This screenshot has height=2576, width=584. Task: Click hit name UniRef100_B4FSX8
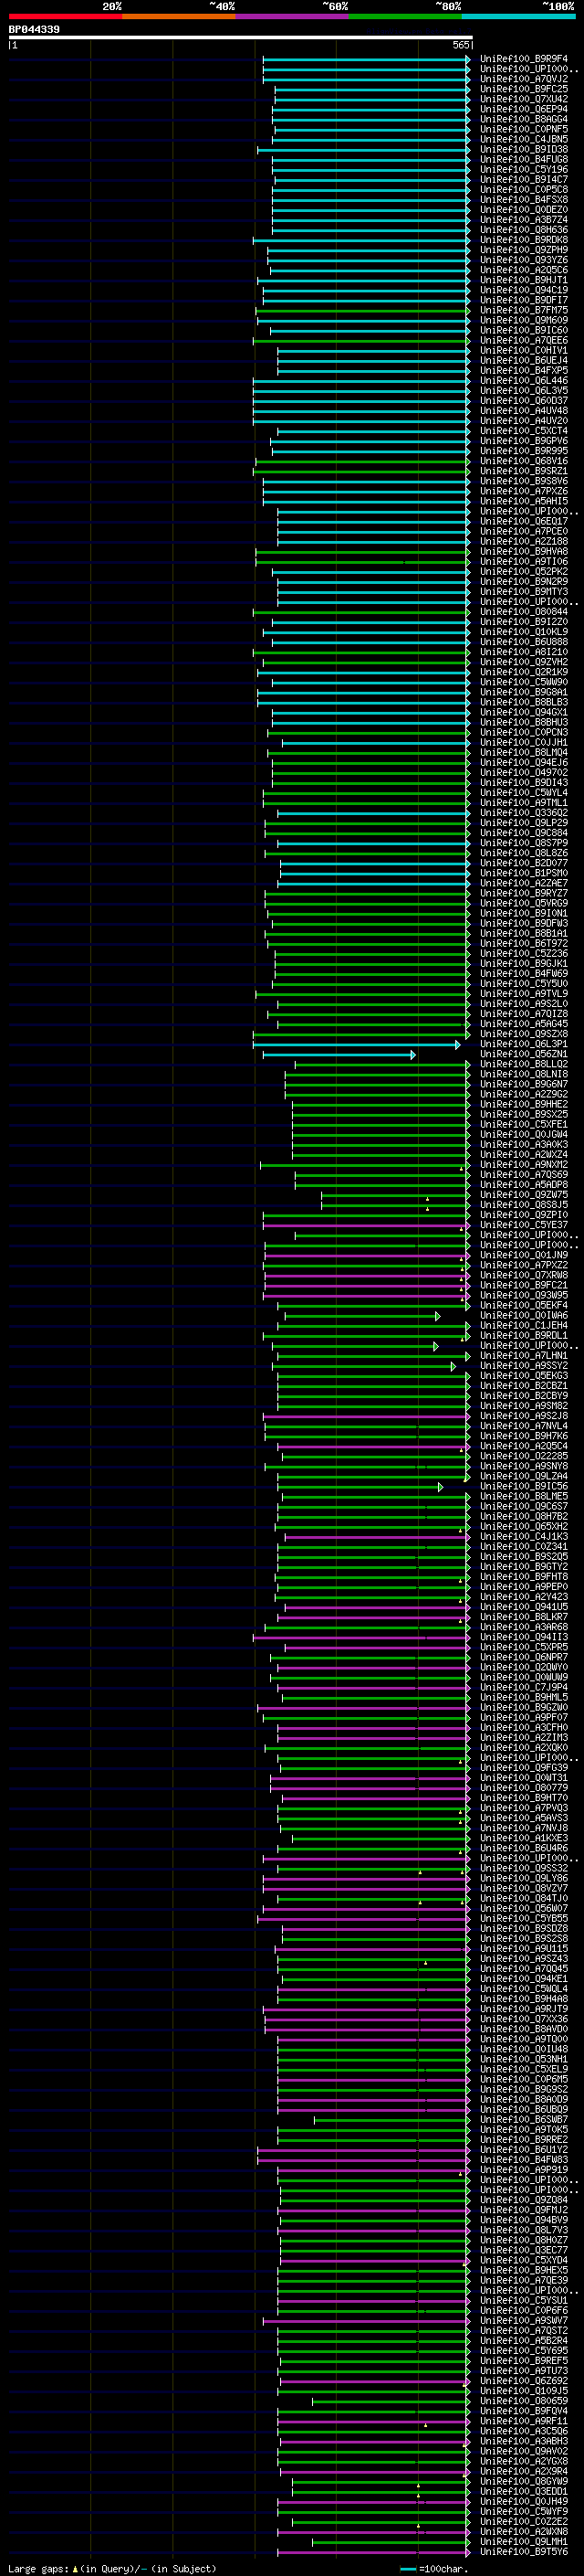point(524,199)
